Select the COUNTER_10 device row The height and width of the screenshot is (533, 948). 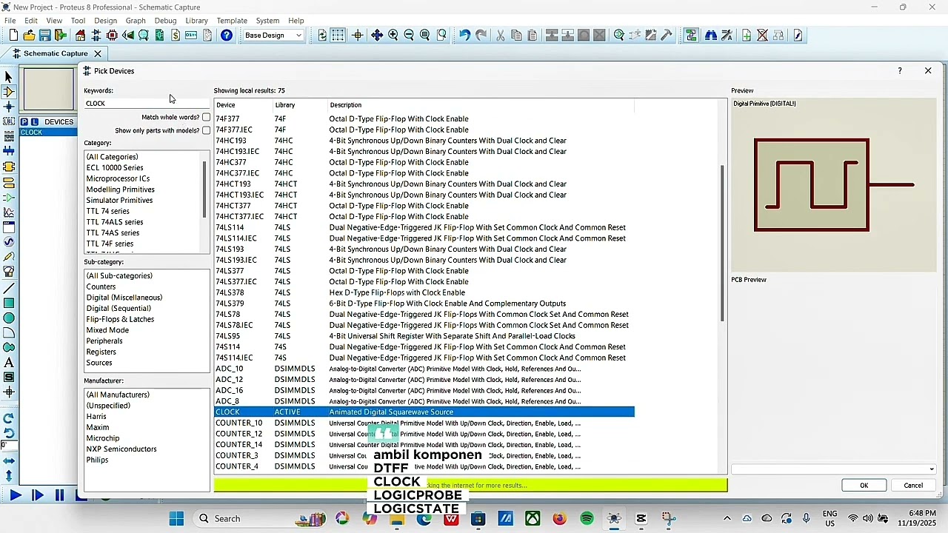424,423
